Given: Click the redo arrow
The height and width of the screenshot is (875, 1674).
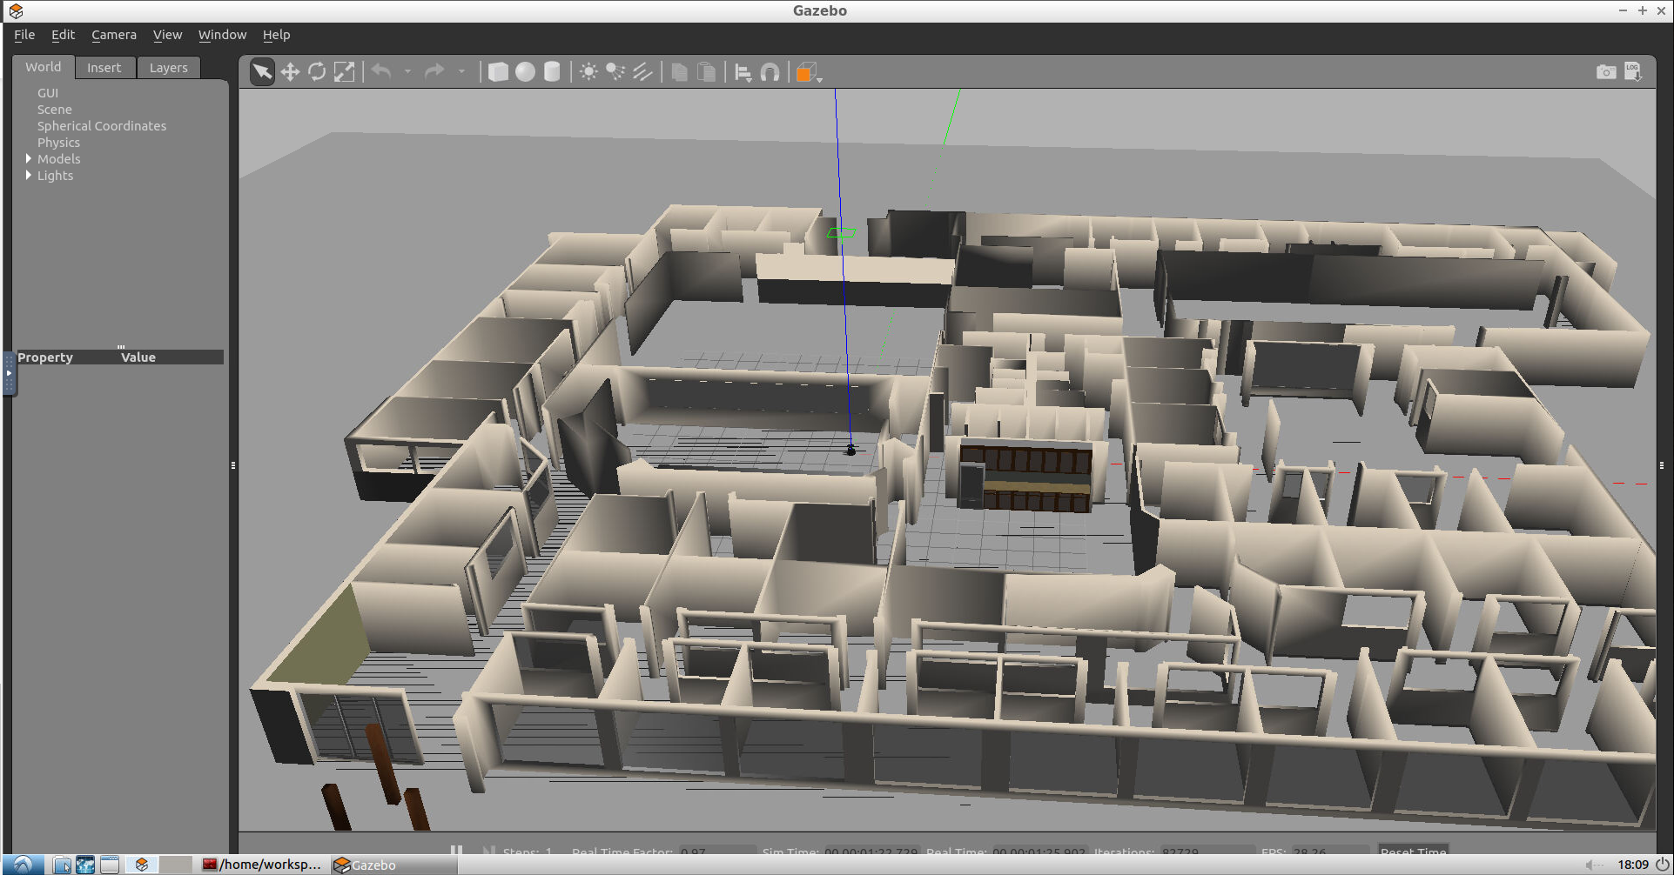Looking at the screenshot, I should point(434,71).
